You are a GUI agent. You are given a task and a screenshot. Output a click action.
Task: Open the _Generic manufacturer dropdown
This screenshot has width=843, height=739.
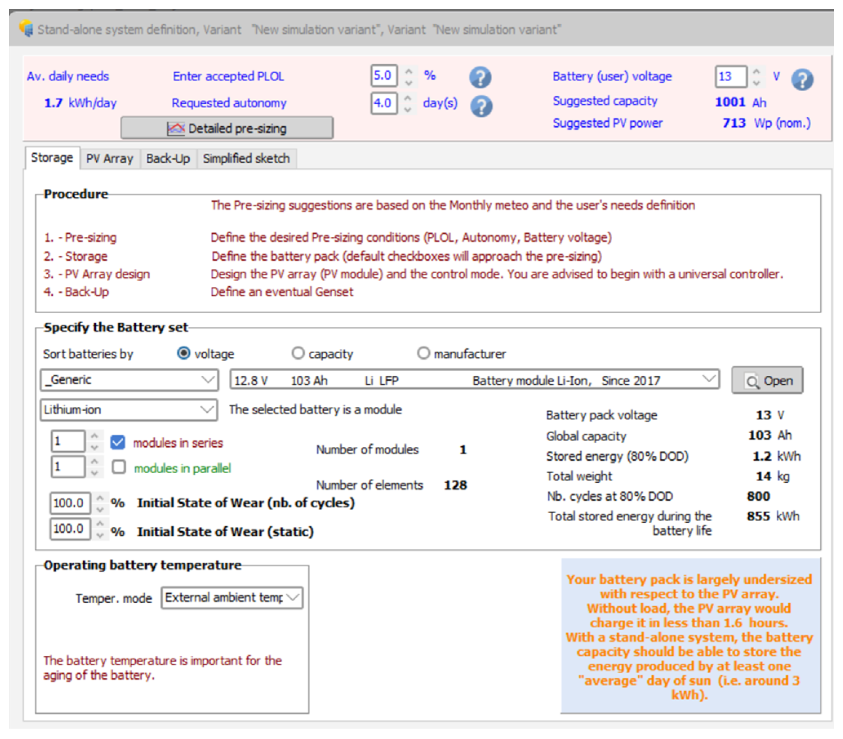click(x=208, y=380)
